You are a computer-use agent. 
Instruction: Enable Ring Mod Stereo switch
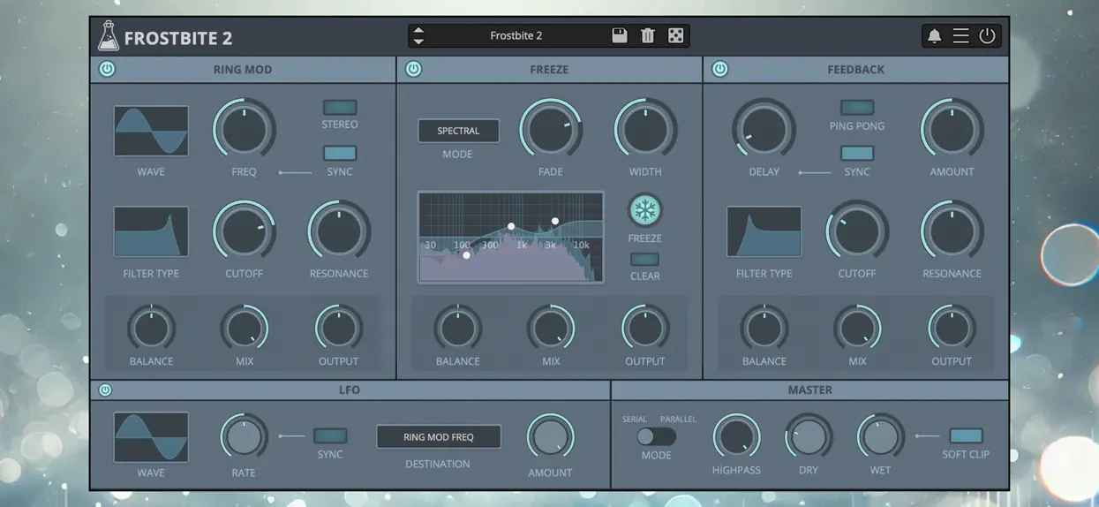[x=340, y=108]
